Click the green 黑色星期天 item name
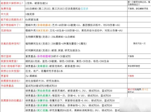Viewport: 151px width, 112px height. [x=44, y=96]
